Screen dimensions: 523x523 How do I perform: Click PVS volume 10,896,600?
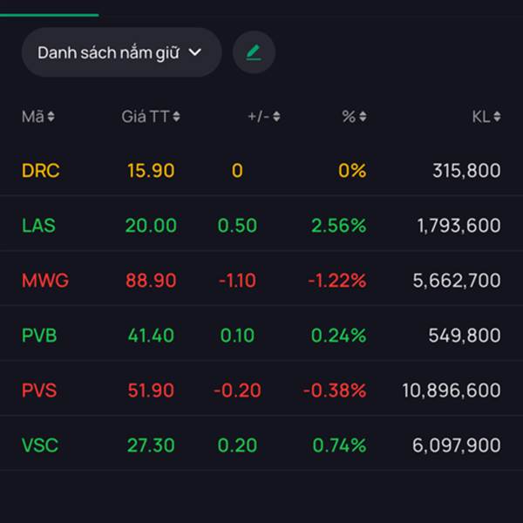tap(451, 391)
